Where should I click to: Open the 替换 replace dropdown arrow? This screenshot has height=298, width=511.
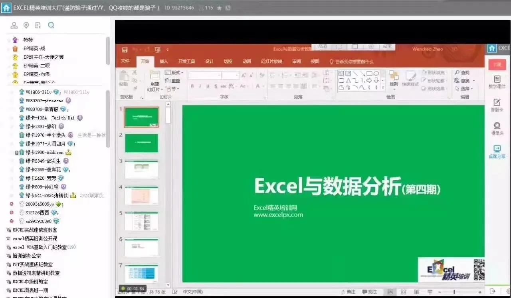click(x=474, y=81)
